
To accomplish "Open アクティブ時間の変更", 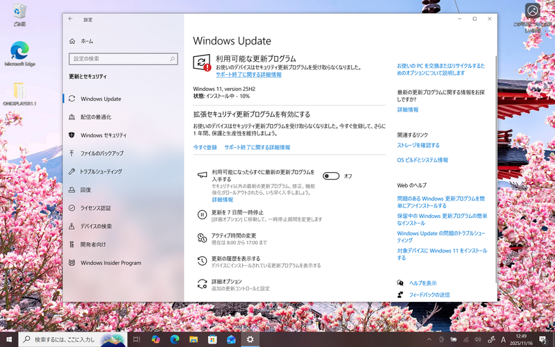I will click(234, 235).
